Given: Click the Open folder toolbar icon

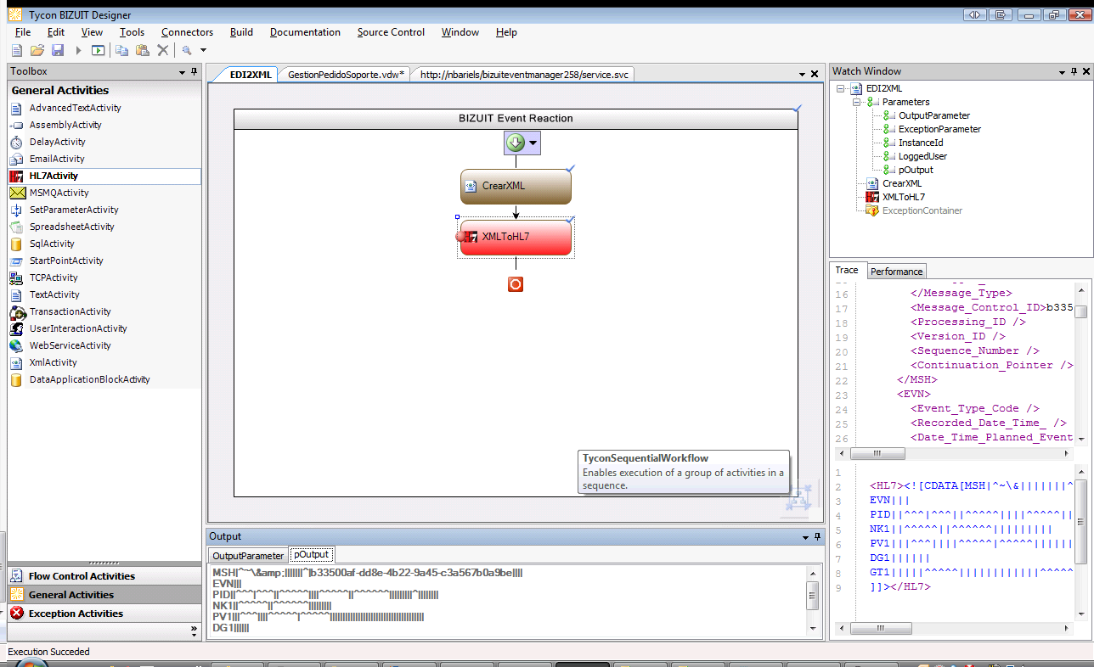Looking at the screenshot, I should click(x=37, y=51).
